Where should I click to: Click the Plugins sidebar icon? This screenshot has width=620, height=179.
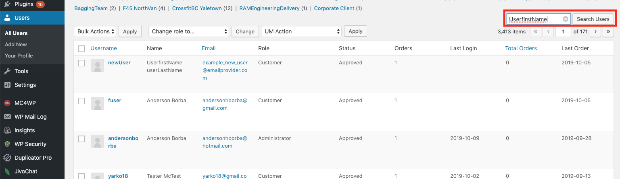pyautogui.click(x=7, y=4)
